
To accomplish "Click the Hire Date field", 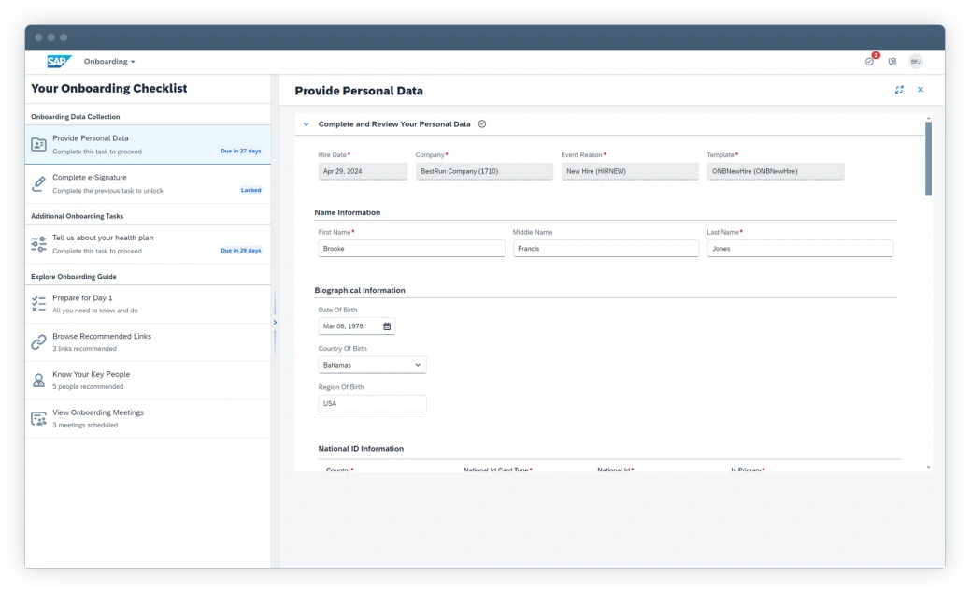I will [x=363, y=171].
